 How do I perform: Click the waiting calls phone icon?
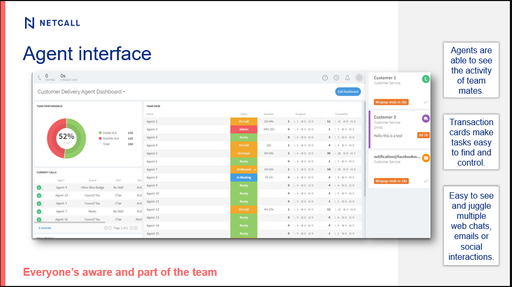pos(39,78)
